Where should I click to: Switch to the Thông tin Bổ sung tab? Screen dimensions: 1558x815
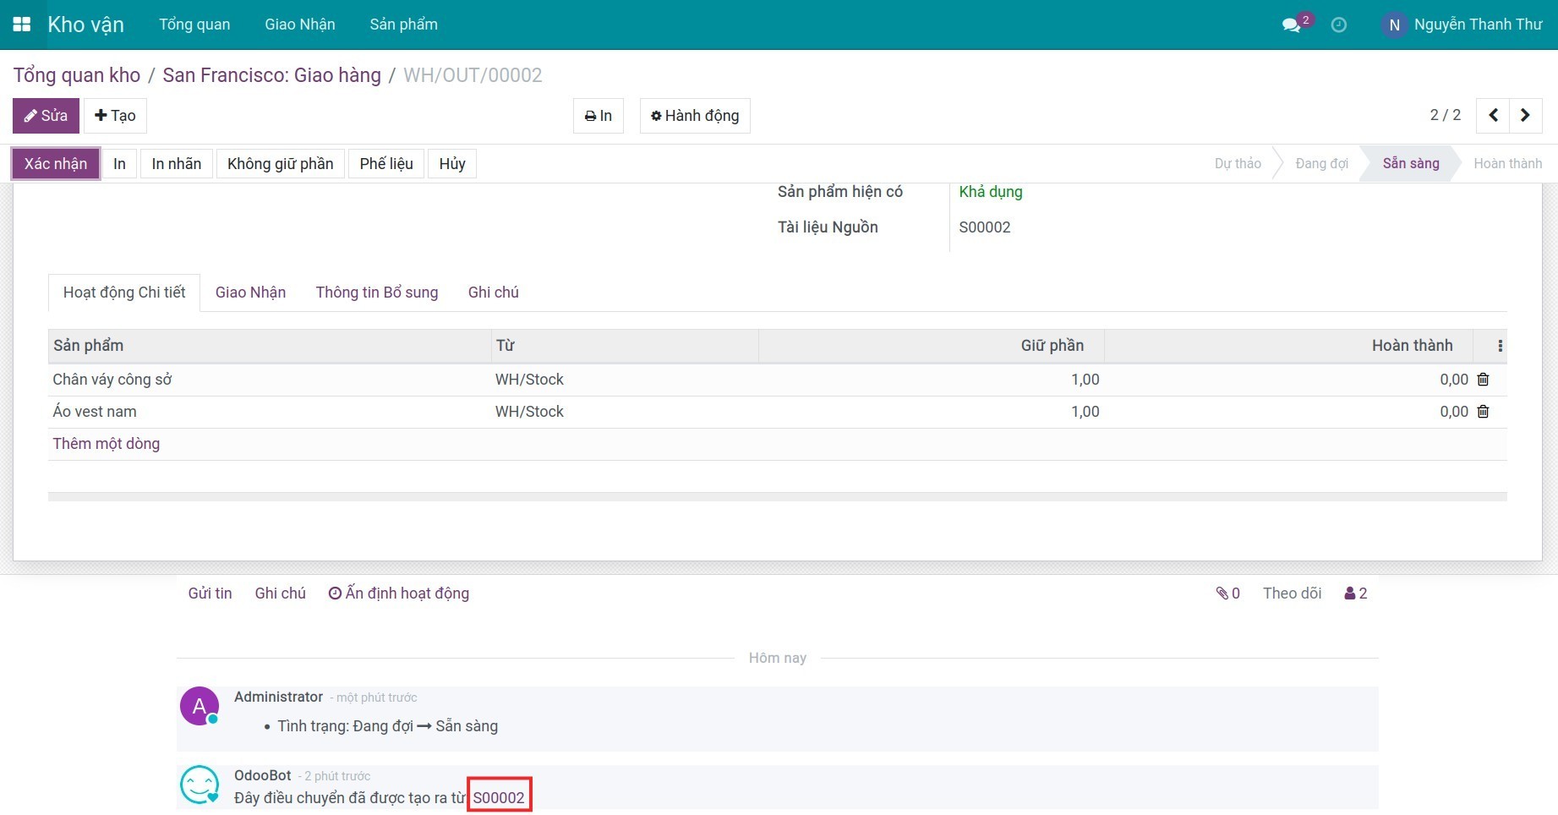coord(376,293)
